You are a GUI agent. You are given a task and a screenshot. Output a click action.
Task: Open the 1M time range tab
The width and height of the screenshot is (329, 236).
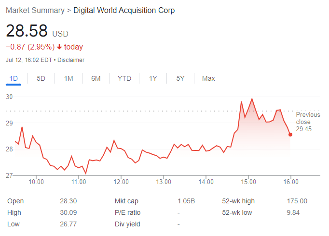tap(69, 78)
